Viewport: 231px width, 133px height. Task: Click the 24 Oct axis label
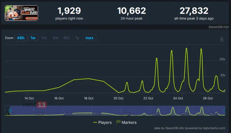pyautogui.click(x=178, y=98)
